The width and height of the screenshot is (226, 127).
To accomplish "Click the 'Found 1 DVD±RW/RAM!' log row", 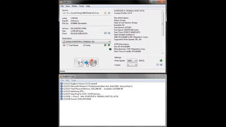I will (77, 99).
